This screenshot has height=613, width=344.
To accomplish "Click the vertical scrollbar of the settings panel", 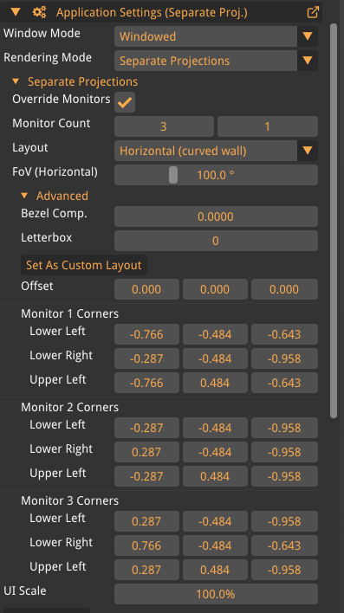I will [x=334, y=221].
